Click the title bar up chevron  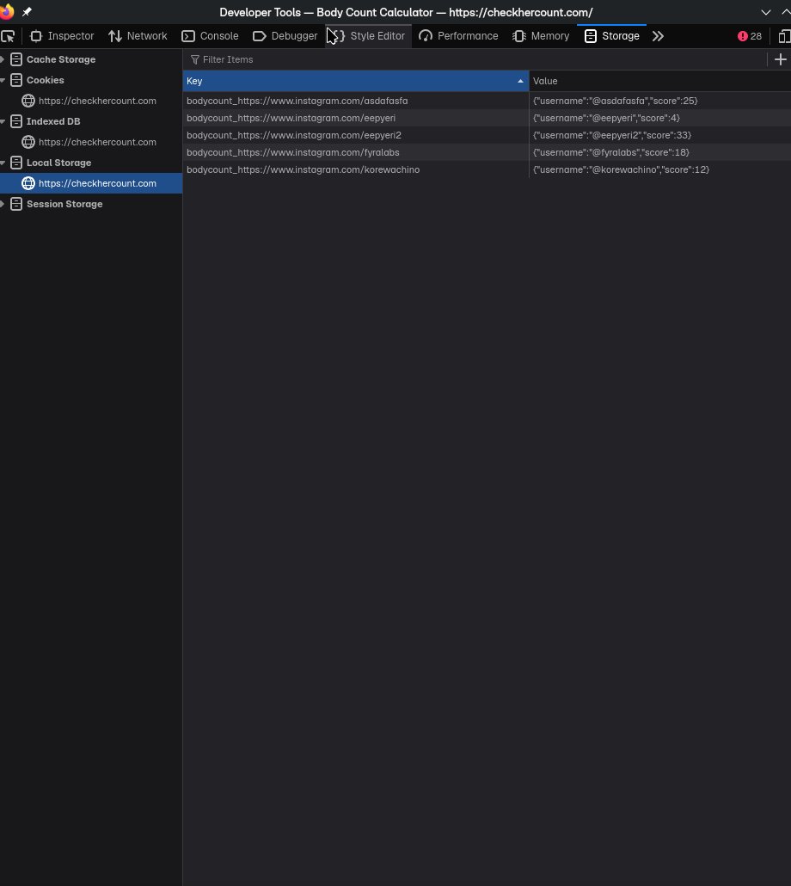pyautogui.click(x=786, y=12)
